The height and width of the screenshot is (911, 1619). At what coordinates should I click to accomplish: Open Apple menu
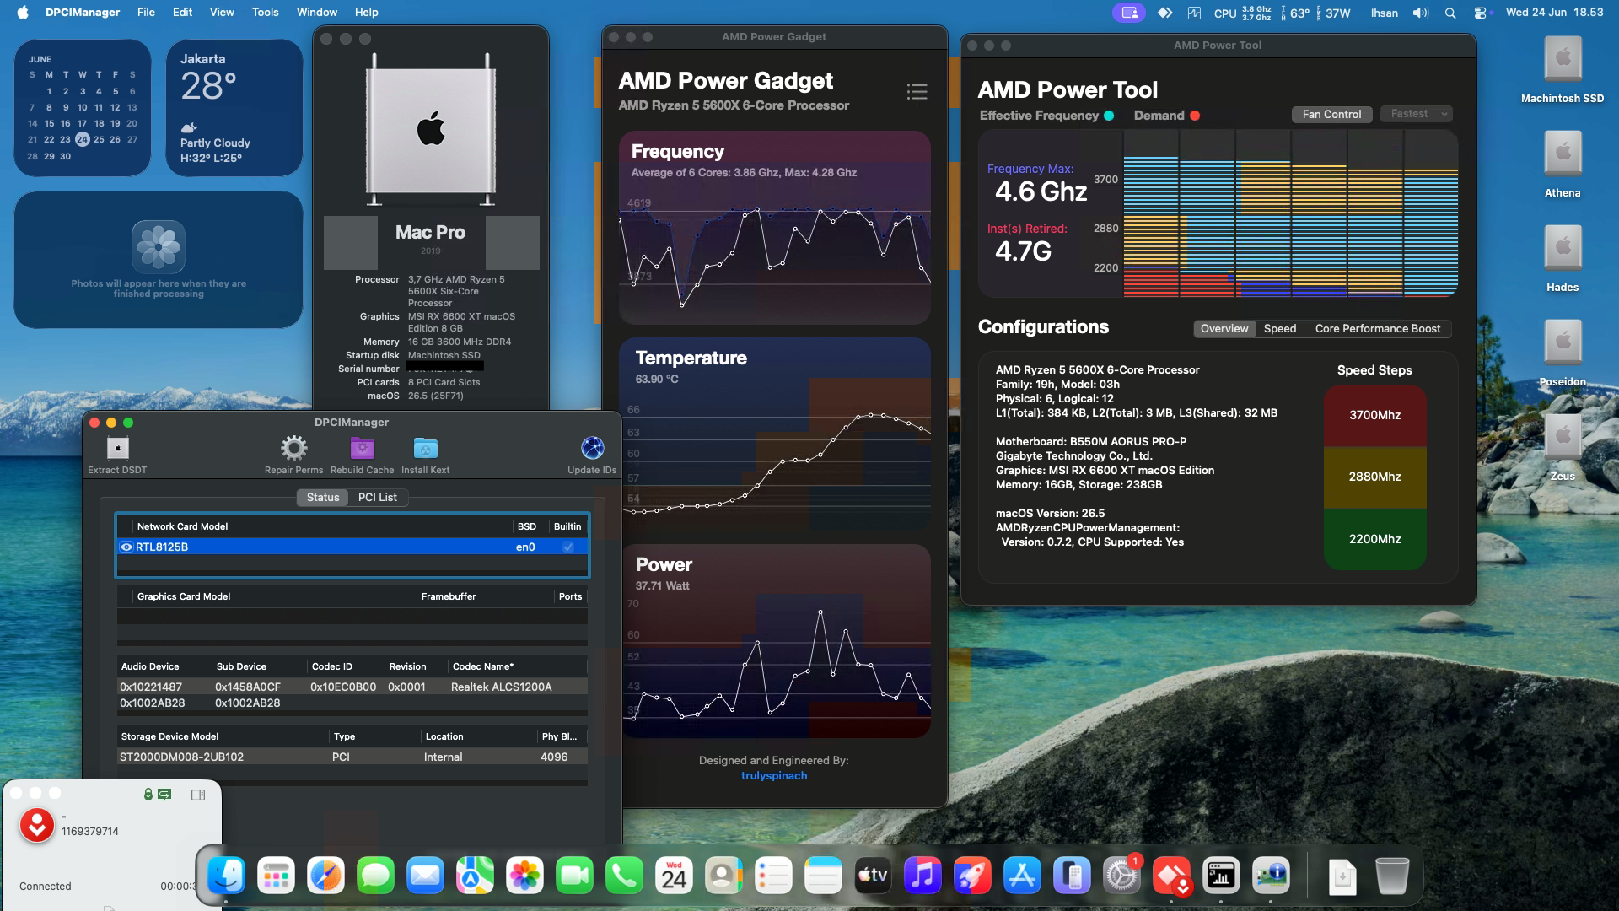click(x=23, y=13)
